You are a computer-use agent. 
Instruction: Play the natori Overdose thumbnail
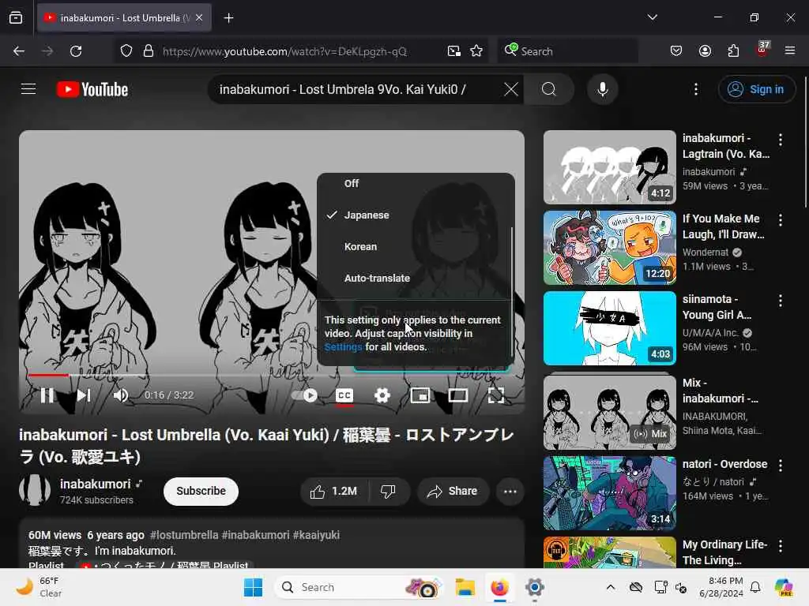click(x=609, y=492)
